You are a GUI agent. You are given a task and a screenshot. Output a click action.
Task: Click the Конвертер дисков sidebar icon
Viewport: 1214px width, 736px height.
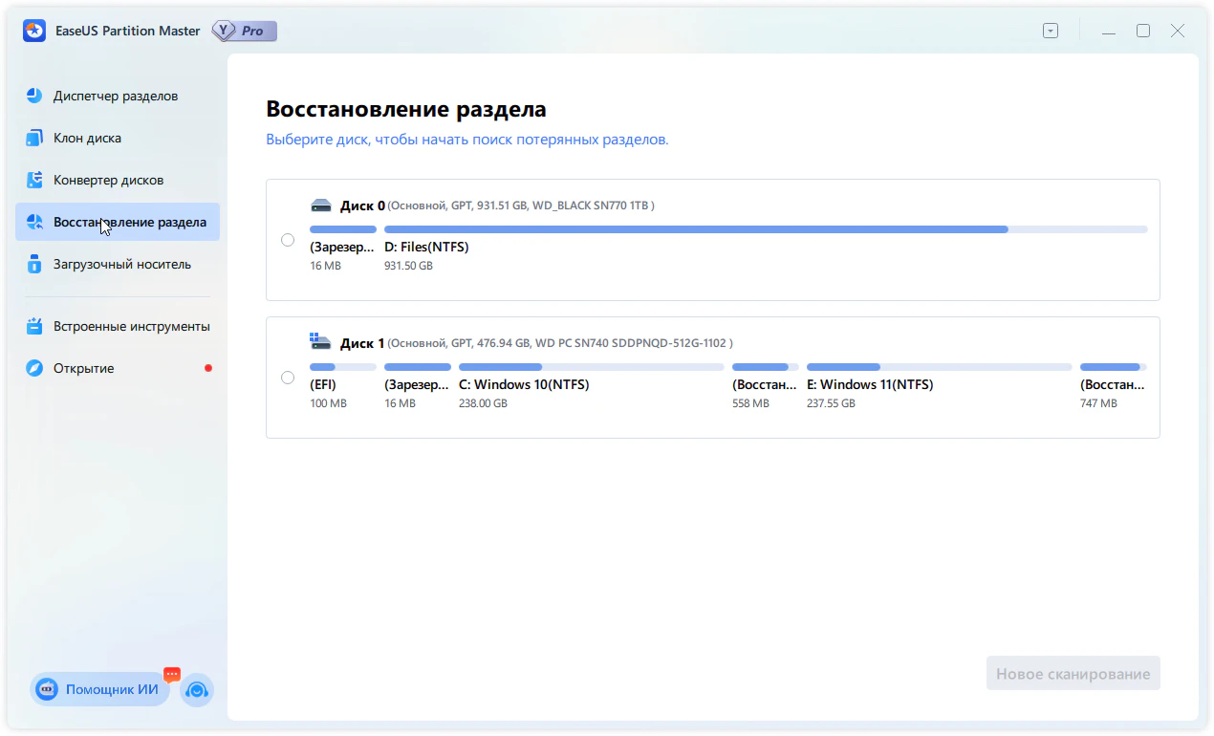coord(34,180)
